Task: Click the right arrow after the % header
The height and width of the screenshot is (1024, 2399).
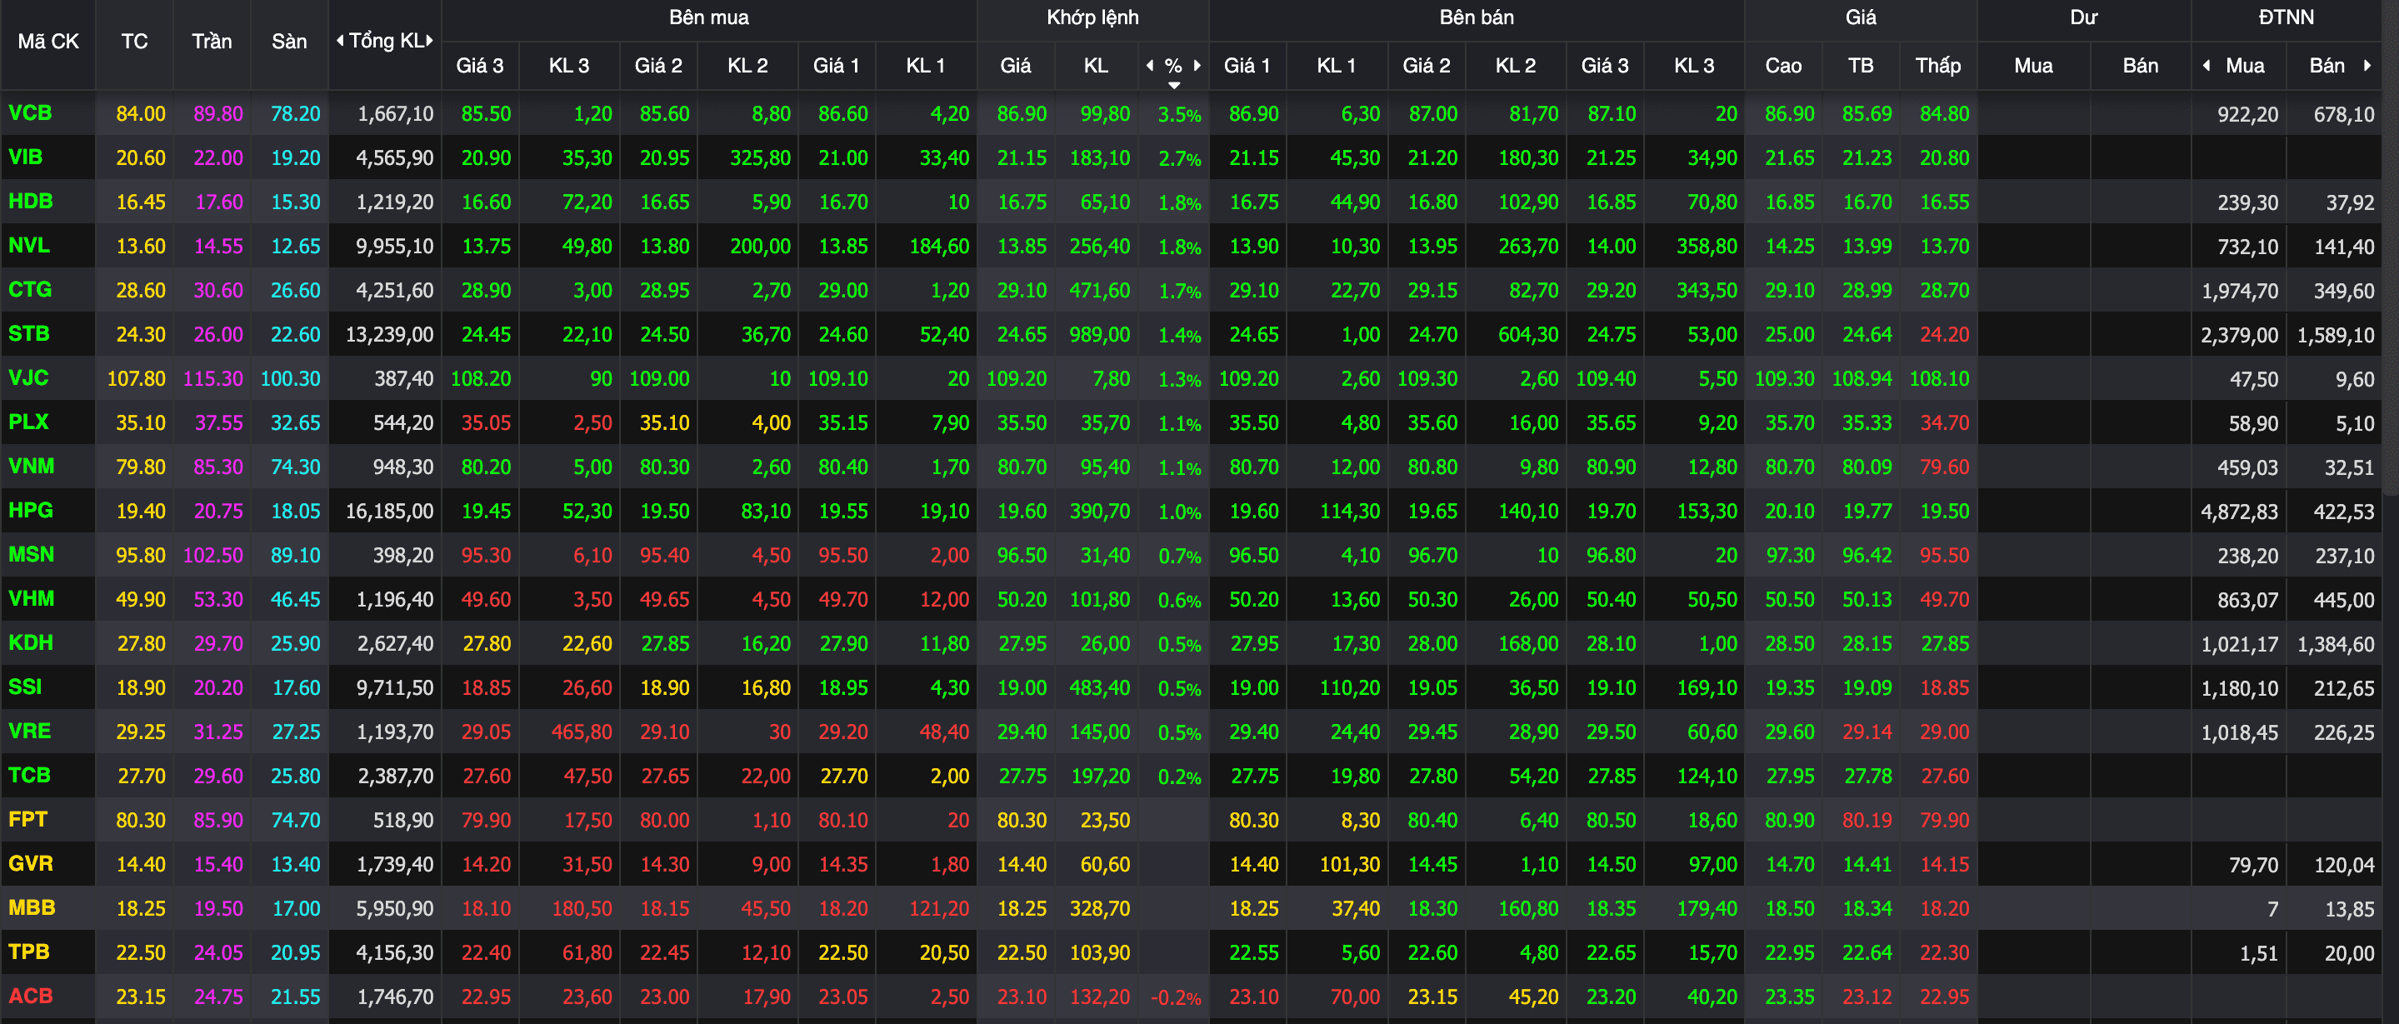Action: [x=1197, y=65]
